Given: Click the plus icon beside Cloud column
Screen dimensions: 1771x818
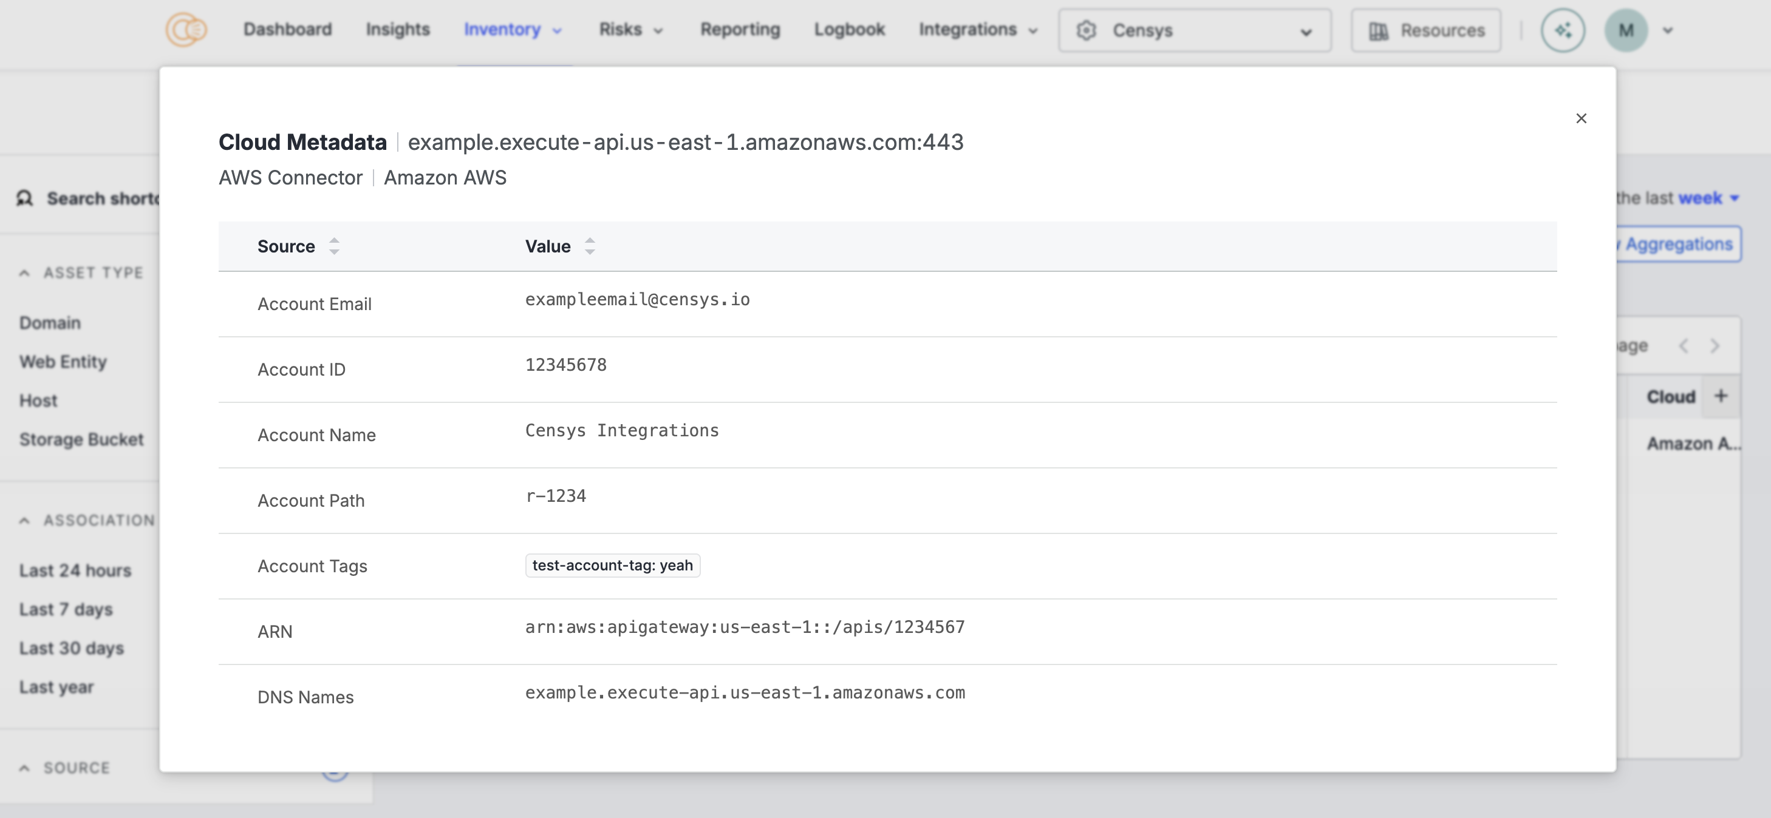Looking at the screenshot, I should coord(1721,396).
